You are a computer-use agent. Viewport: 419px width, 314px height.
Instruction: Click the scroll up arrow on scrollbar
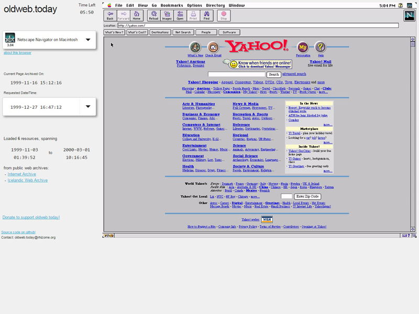413,39
